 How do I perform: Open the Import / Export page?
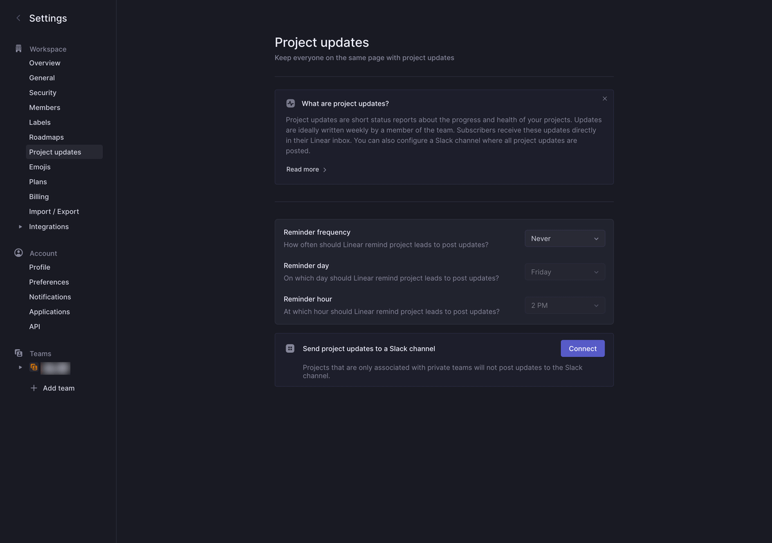pyautogui.click(x=54, y=211)
